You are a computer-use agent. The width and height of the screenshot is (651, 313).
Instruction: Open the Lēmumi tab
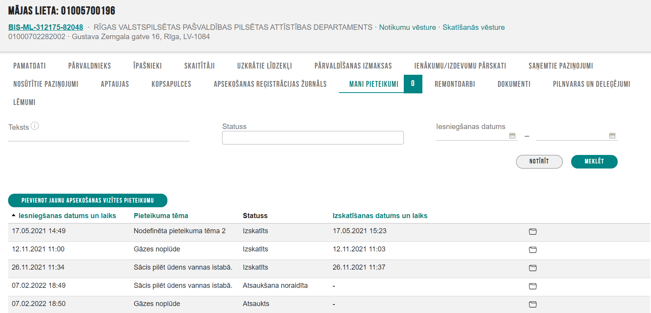[x=24, y=102]
